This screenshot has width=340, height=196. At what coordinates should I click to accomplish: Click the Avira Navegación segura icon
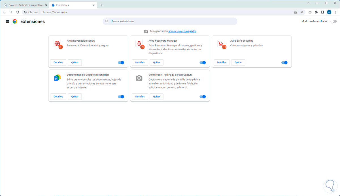click(58, 44)
